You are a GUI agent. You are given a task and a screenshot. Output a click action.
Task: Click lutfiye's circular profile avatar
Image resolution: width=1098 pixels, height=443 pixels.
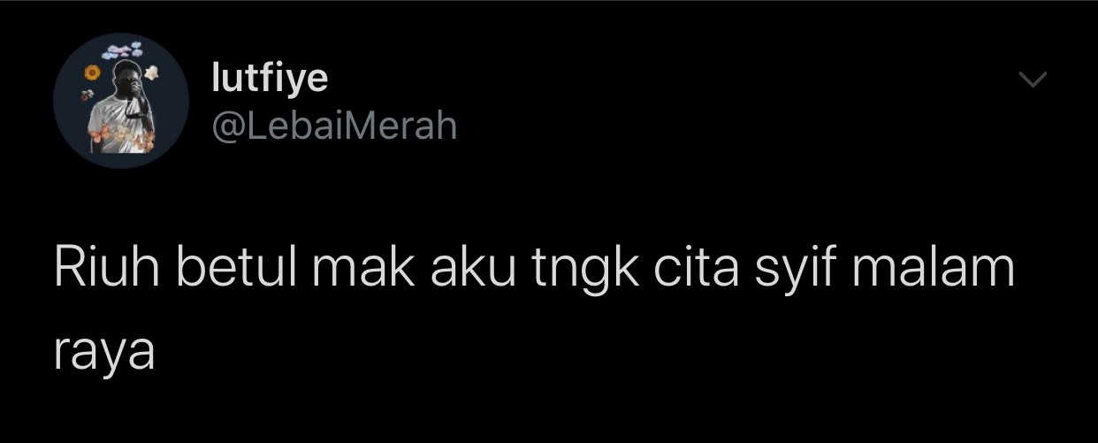click(x=120, y=101)
